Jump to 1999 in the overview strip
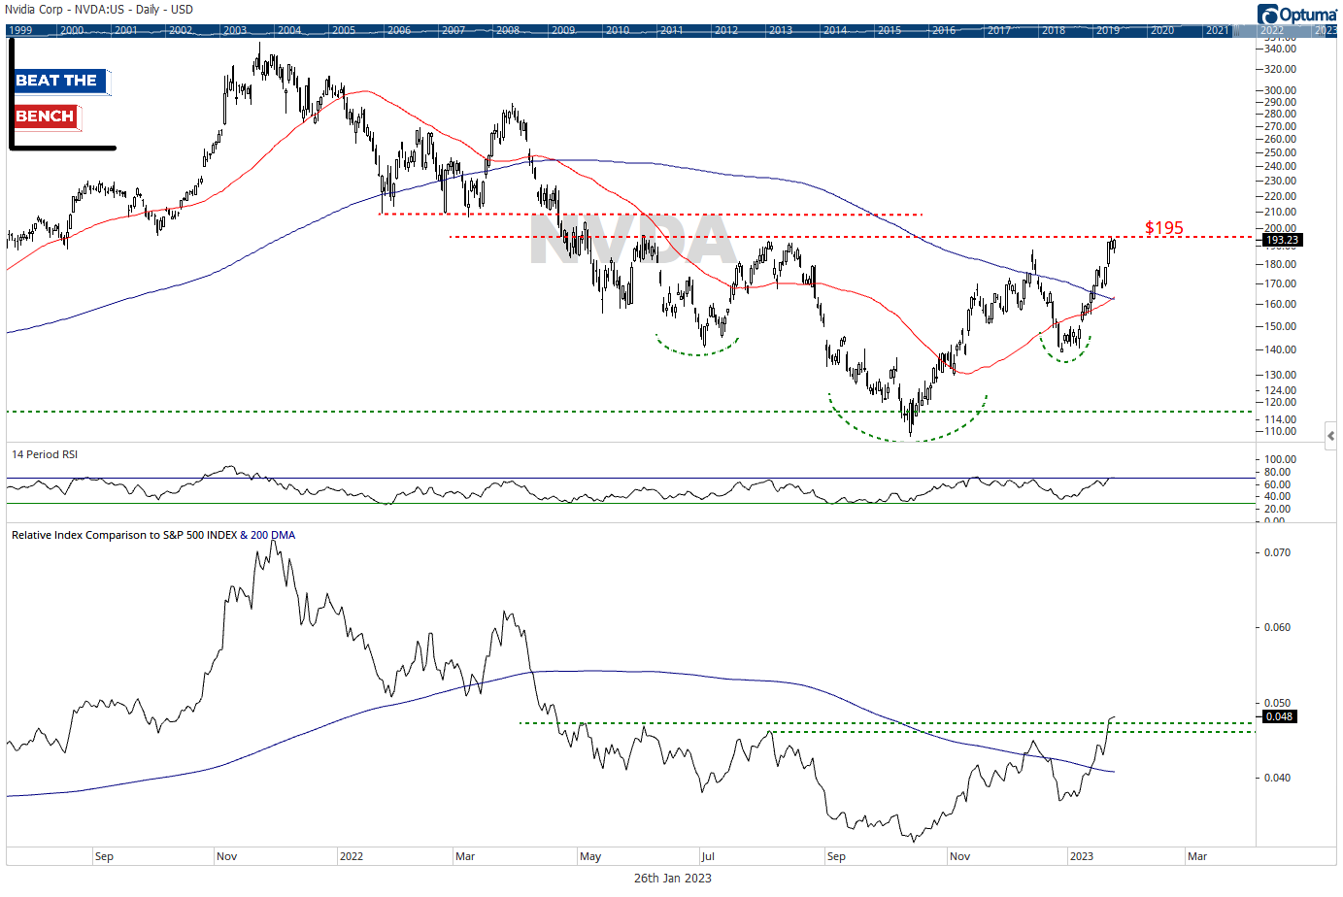 (19, 31)
